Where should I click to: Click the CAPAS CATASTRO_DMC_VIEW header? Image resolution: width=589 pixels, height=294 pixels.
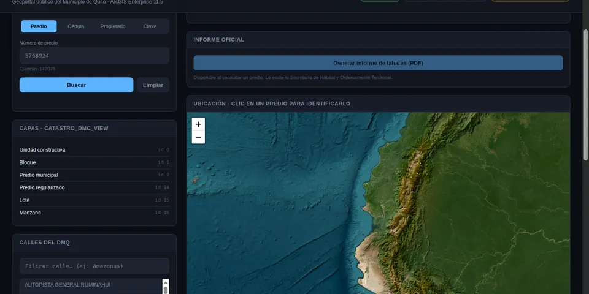(94, 128)
